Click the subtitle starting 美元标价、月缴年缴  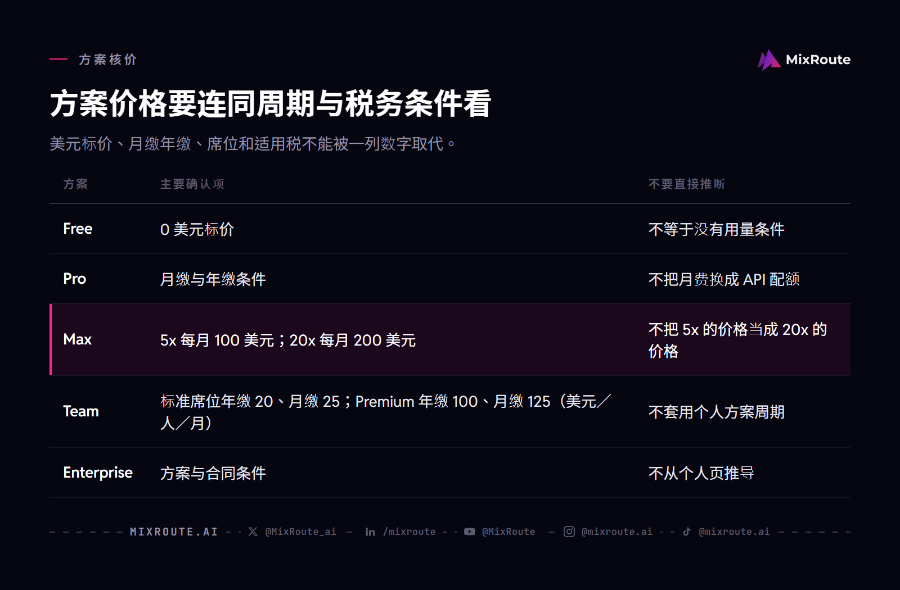pyautogui.click(x=253, y=144)
